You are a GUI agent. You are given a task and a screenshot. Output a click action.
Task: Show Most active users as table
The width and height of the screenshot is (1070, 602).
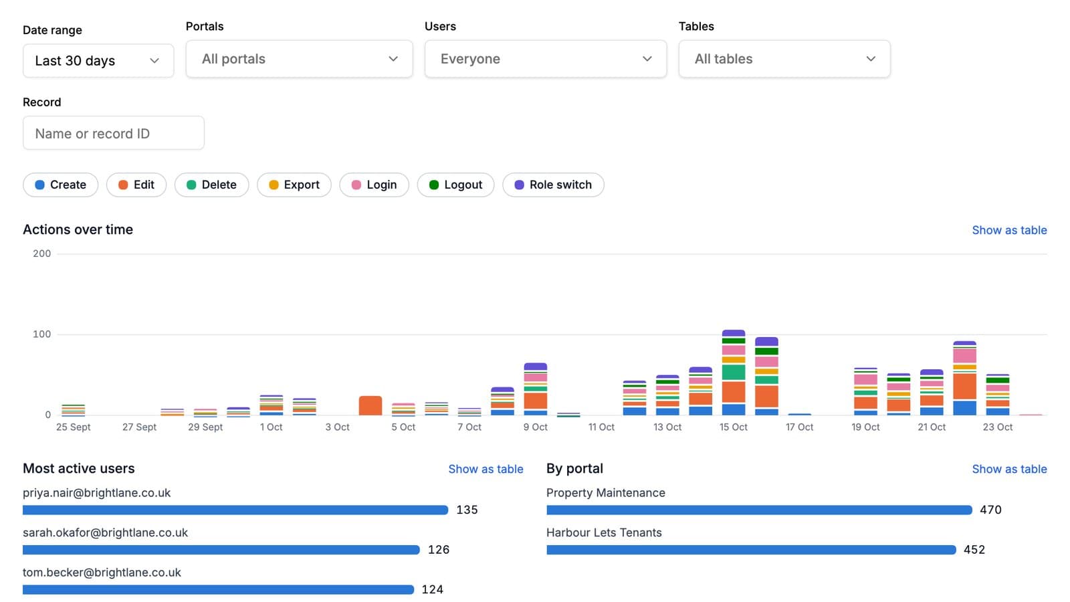tap(486, 469)
